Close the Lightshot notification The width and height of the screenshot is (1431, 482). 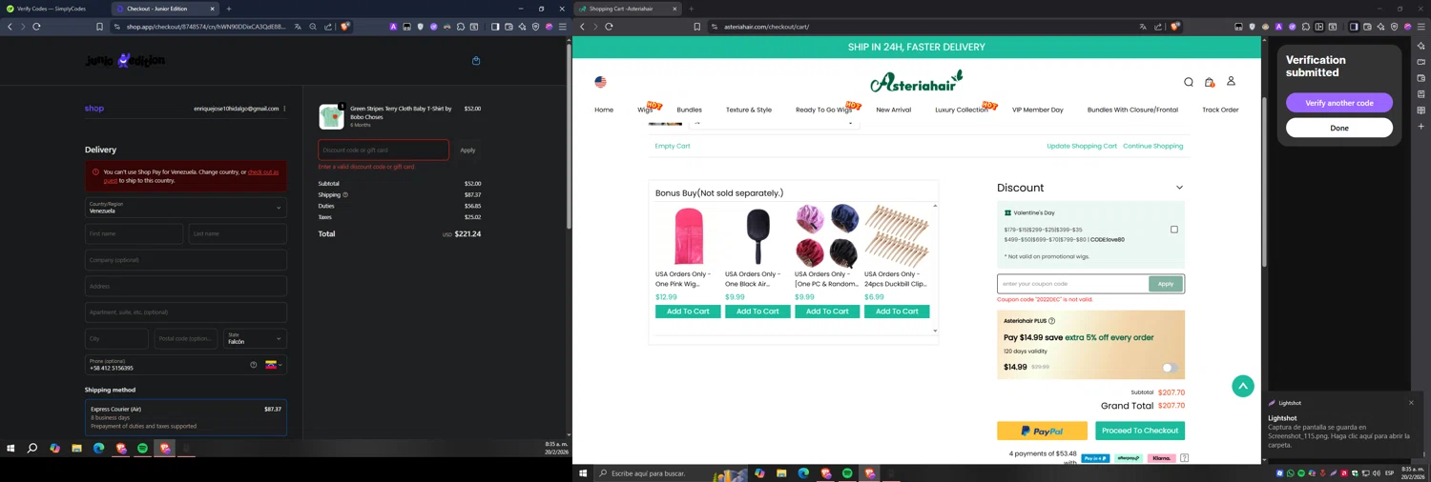[1411, 402]
